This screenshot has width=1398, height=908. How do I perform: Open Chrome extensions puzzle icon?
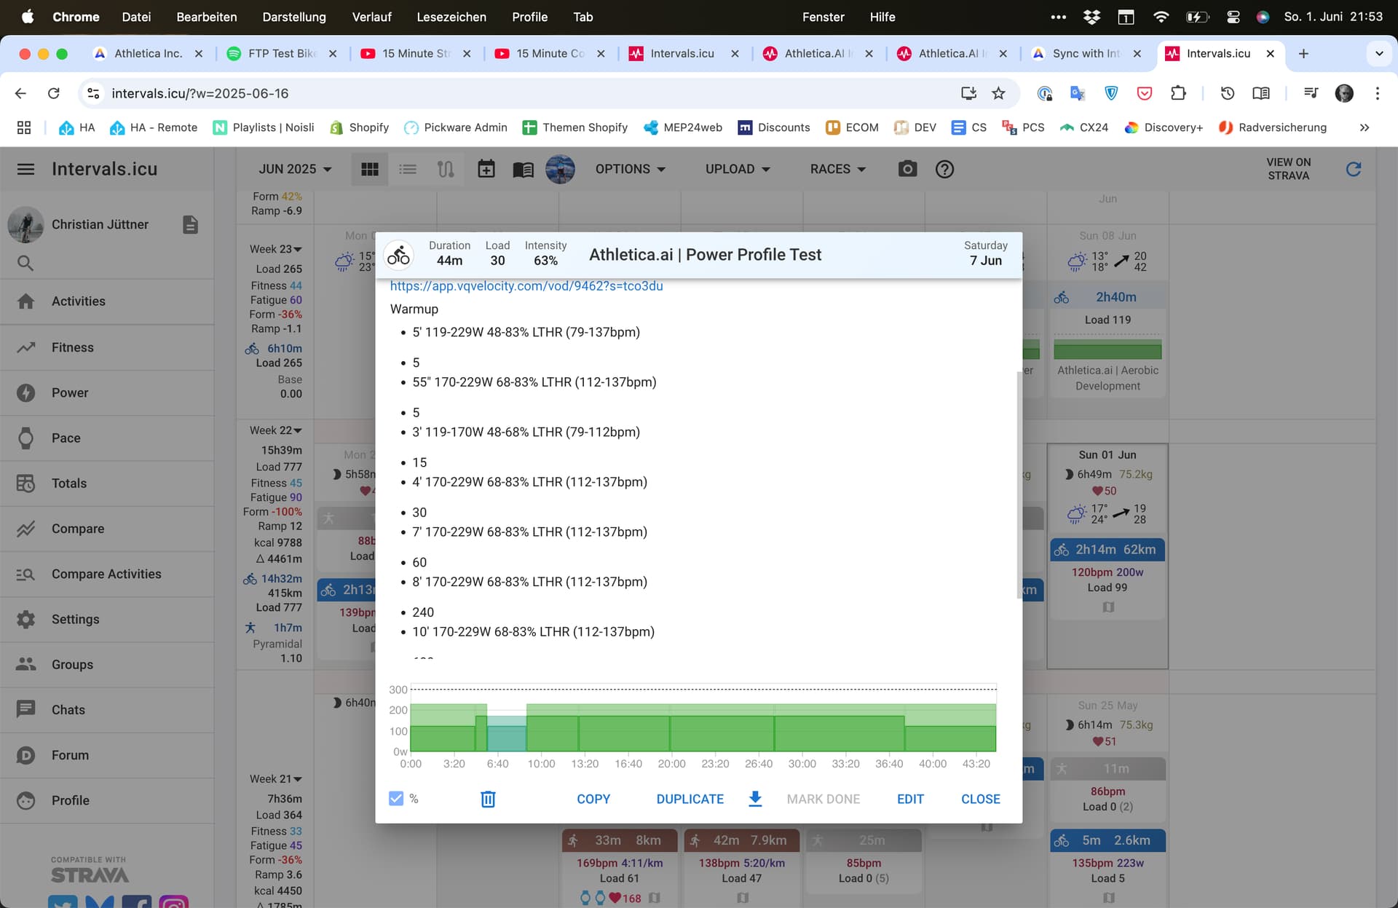coord(1178,93)
